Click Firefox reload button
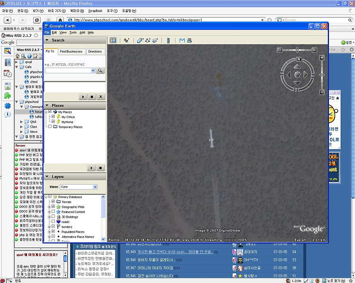This screenshot has height=283, width=355. point(36,20)
